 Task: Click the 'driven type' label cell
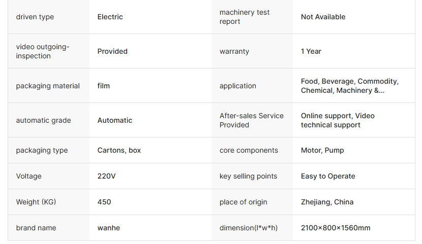(35, 17)
